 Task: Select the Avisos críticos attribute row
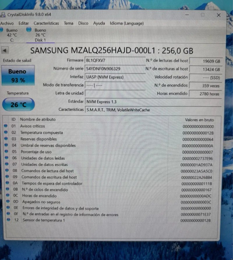click(x=109, y=126)
